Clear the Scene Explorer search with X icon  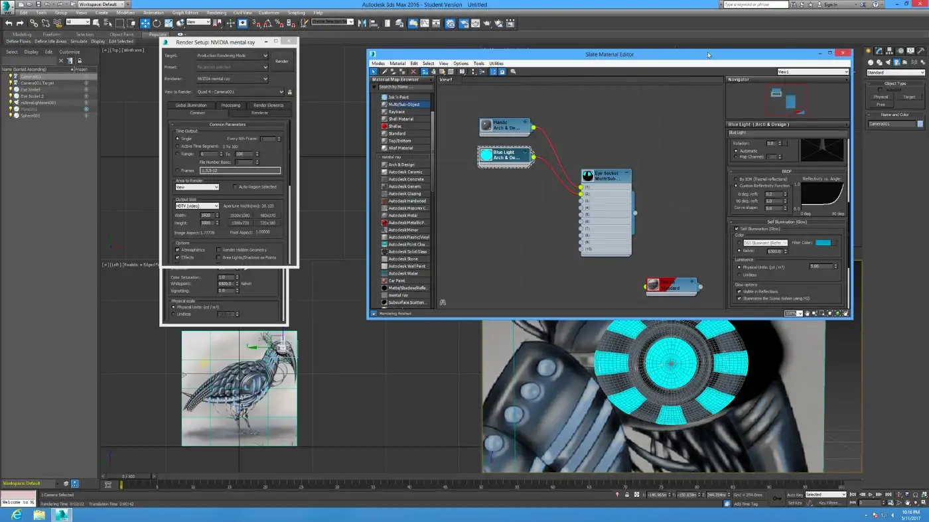click(x=61, y=61)
